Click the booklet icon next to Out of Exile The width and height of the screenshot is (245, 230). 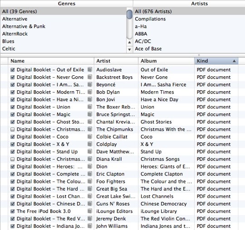click(x=90, y=69)
